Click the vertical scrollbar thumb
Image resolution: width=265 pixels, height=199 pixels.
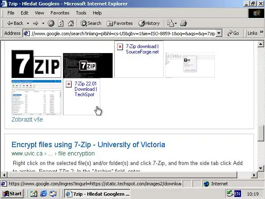260,133
